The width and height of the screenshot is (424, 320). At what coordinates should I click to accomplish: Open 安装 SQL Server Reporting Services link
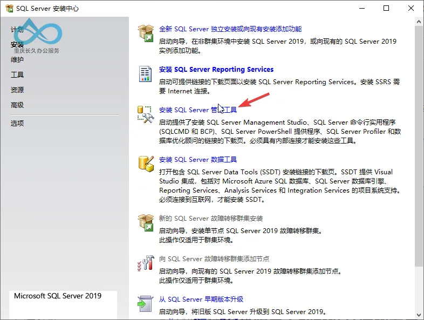(x=216, y=70)
